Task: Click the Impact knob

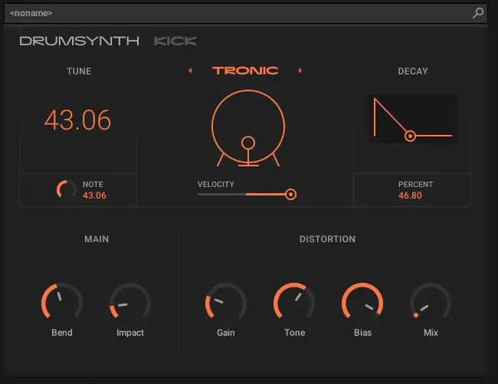Action: click(x=130, y=303)
